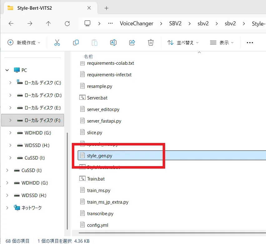
Task: Open the 新規作成 dropdown
Action: (x=24, y=43)
